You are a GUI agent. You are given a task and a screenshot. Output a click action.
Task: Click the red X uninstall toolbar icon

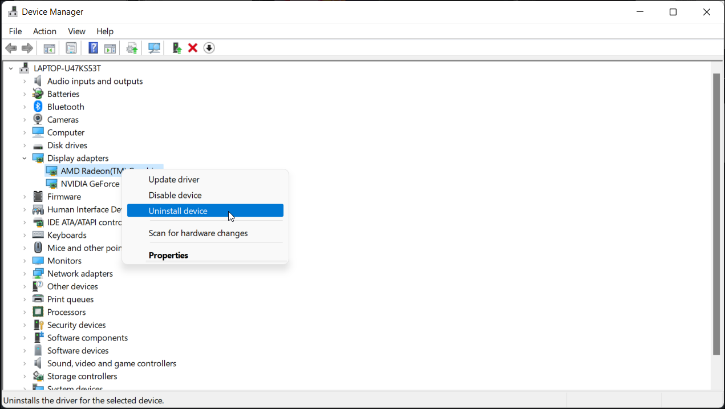click(x=193, y=48)
